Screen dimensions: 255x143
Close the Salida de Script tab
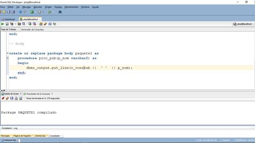(x=21, y=94)
